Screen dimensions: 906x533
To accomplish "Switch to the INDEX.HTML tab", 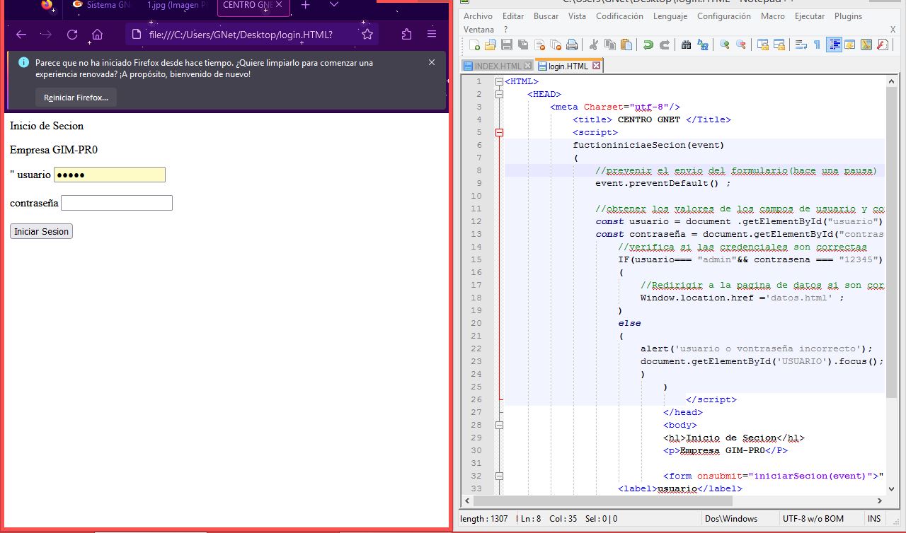I will click(x=497, y=66).
